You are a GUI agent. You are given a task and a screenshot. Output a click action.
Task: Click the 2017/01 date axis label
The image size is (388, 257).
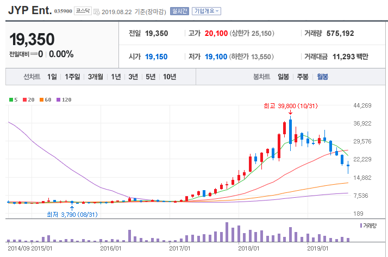click(180, 248)
